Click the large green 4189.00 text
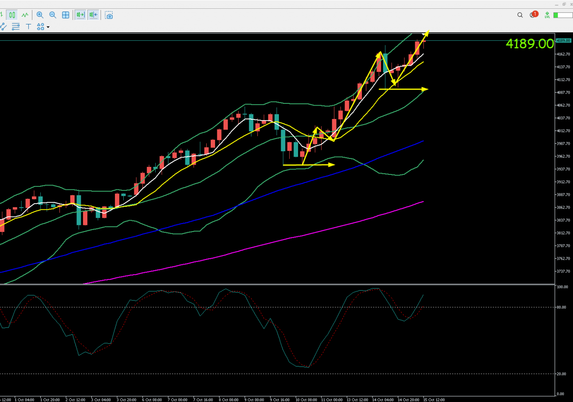Image resolution: width=573 pixels, height=402 pixels. pyautogui.click(x=530, y=43)
